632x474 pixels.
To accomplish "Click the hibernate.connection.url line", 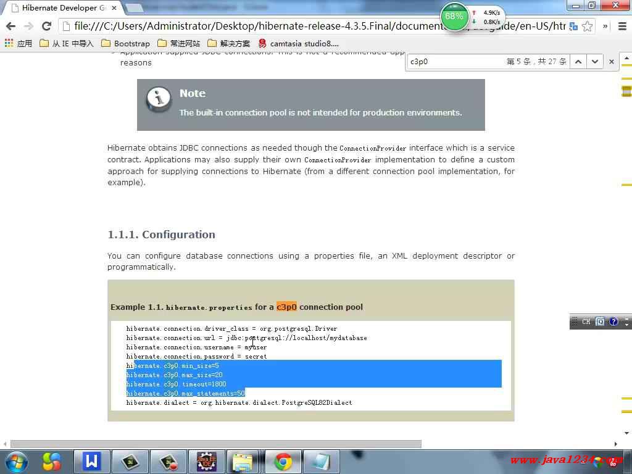I will [246, 338].
